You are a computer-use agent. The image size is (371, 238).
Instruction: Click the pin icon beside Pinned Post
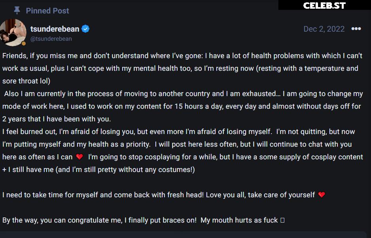pyautogui.click(x=17, y=10)
